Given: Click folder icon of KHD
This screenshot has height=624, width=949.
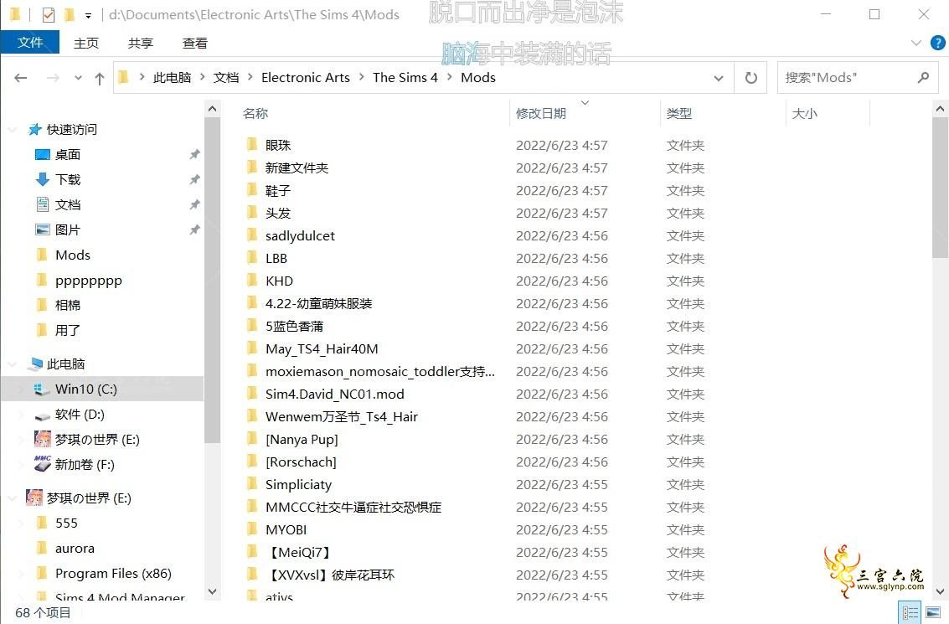Looking at the screenshot, I should [x=252, y=281].
